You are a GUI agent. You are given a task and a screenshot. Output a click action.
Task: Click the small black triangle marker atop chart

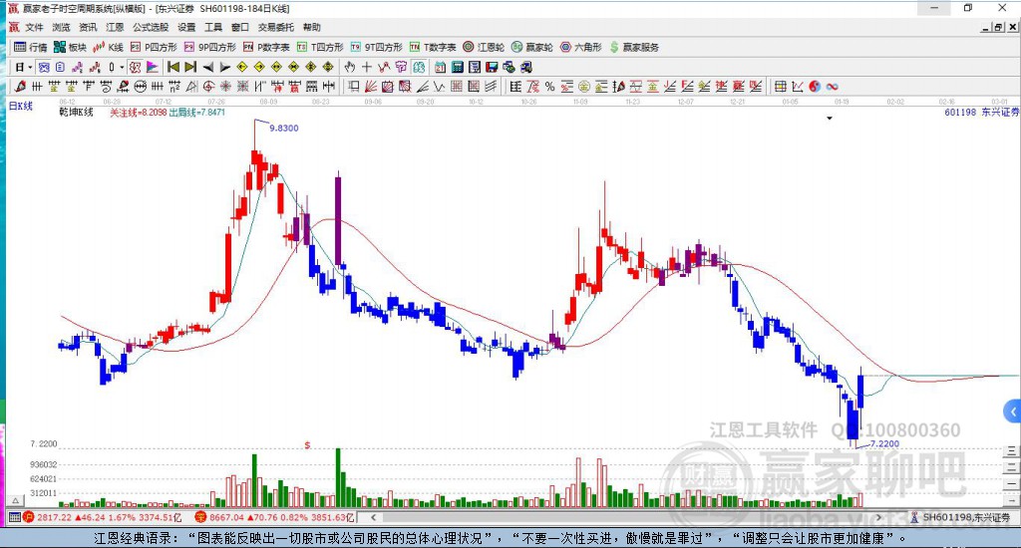click(830, 119)
